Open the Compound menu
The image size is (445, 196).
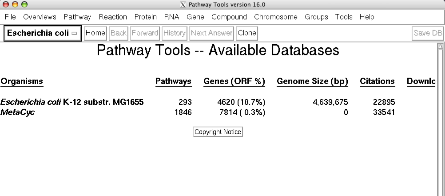coord(229,17)
